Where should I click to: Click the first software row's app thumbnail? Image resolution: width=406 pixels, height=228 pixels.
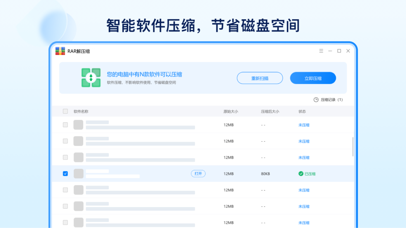(78, 124)
